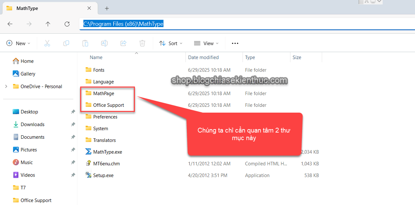Open Documents in the sidebar
Viewport: 415px width, 205px height.
click(x=29, y=137)
